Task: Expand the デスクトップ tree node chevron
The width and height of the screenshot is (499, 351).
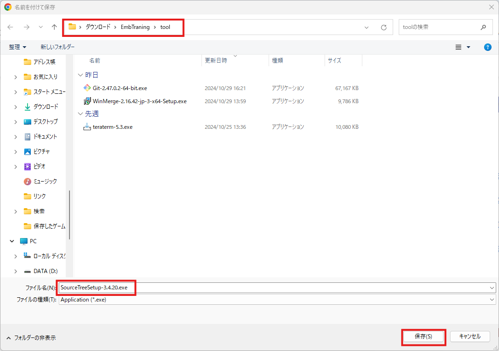Action: [15, 121]
